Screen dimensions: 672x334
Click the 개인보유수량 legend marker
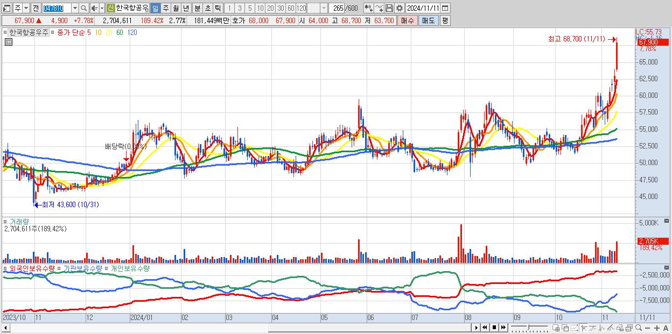(x=107, y=268)
